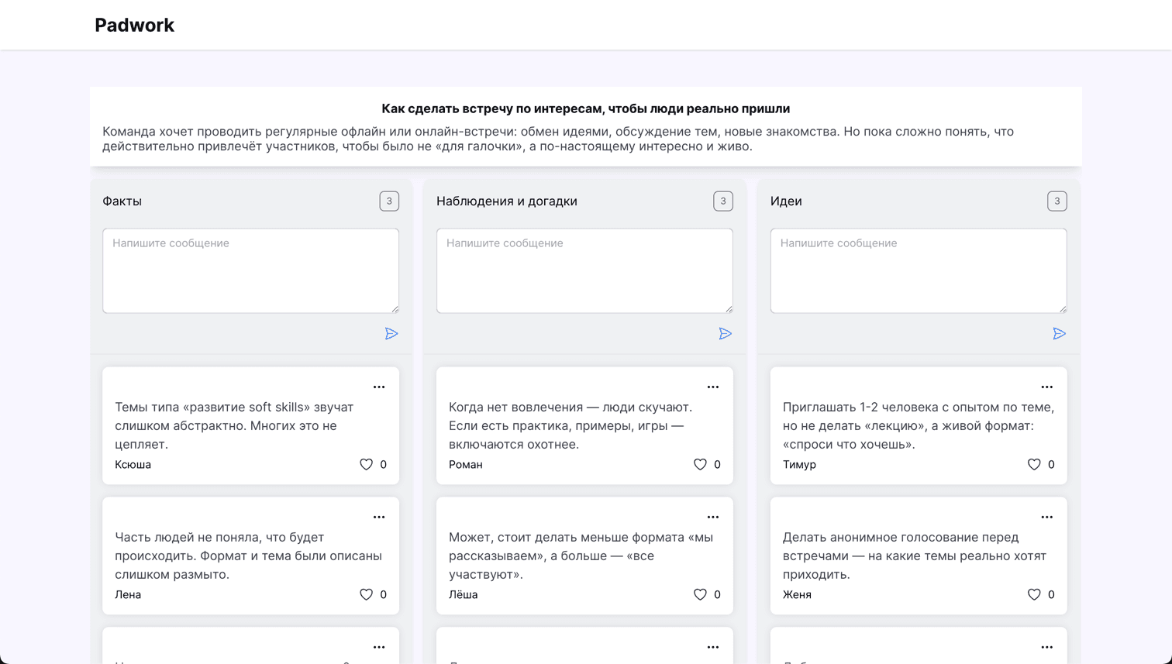
Task: Show more options on Женя's card
Action: [x=1046, y=517]
